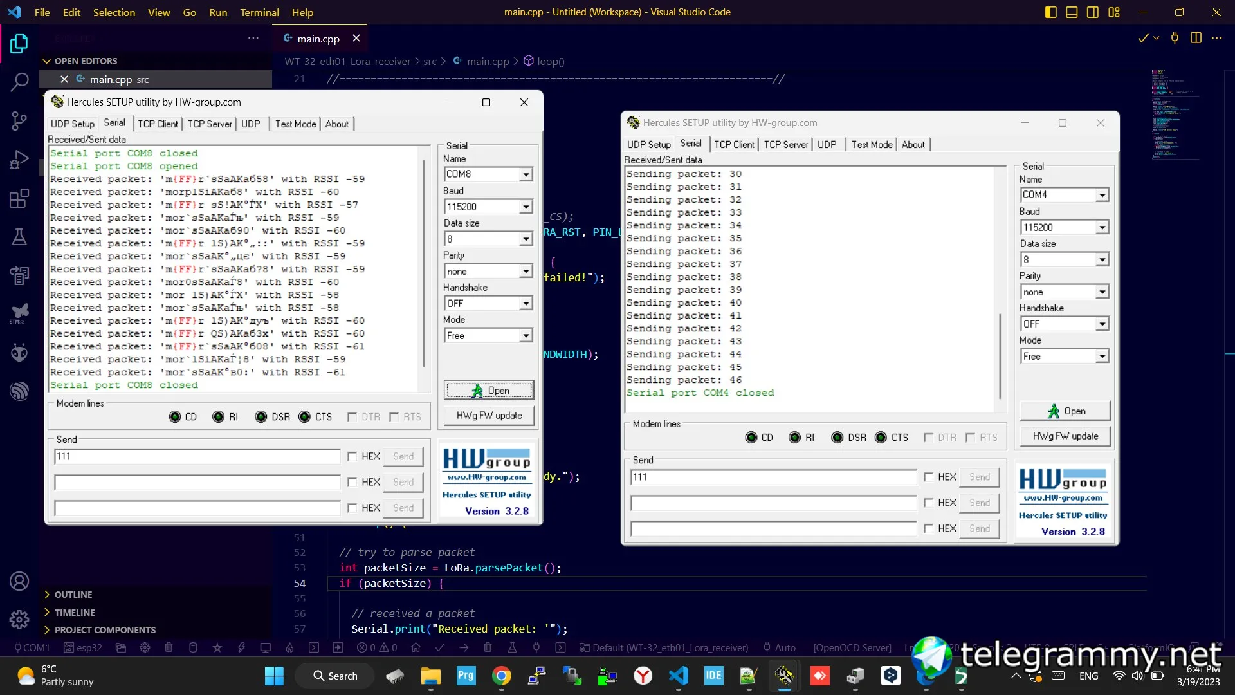Viewport: 1235px width, 695px height.
Task: Open PlatformIO alien head icon
Action: tap(19, 352)
